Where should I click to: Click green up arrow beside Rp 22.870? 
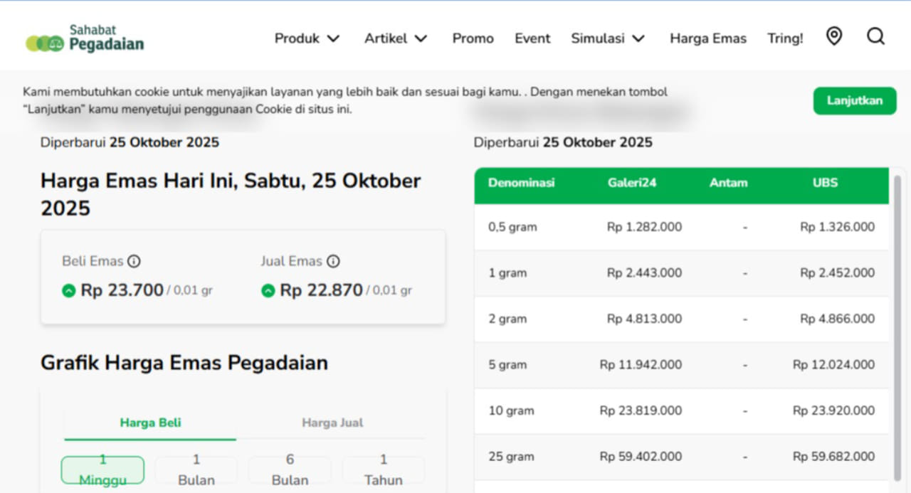pos(268,290)
